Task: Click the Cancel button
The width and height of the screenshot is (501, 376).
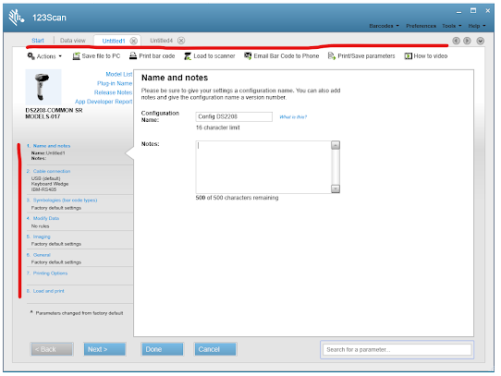Action: [215, 349]
